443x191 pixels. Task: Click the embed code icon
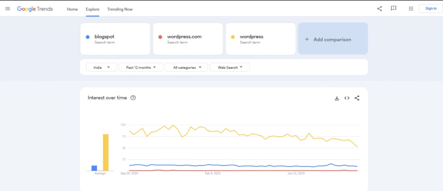pyautogui.click(x=347, y=98)
